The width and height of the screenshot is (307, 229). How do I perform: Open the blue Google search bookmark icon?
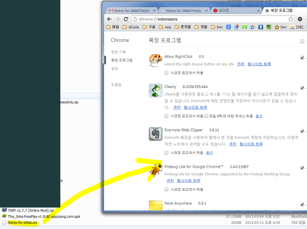[229, 27]
